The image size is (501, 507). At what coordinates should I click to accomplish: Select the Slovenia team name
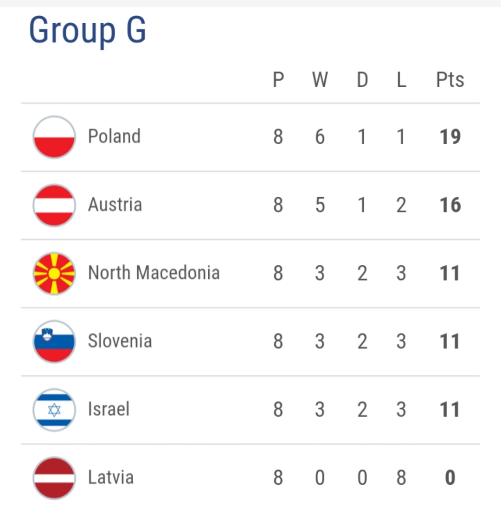tap(120, 341)
